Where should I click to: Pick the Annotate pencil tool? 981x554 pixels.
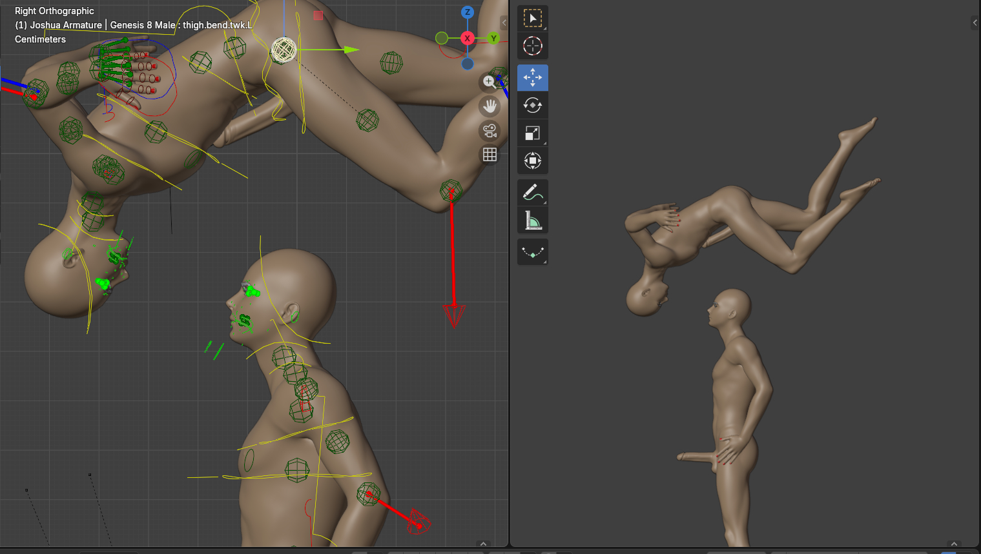[532, 192]
